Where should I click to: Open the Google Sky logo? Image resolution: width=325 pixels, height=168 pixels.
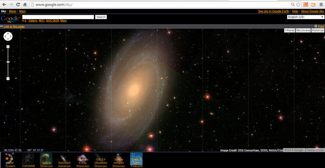tap(10, 19)
